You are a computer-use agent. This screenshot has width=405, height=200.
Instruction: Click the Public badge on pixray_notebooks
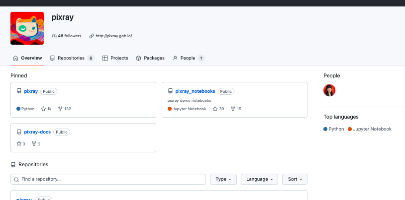point(226,91)
